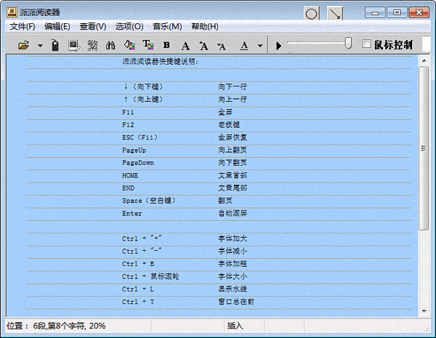436x338 pixels.
Task: Click the 繁 traditional Chinese conversion icon
Action: 92,45
